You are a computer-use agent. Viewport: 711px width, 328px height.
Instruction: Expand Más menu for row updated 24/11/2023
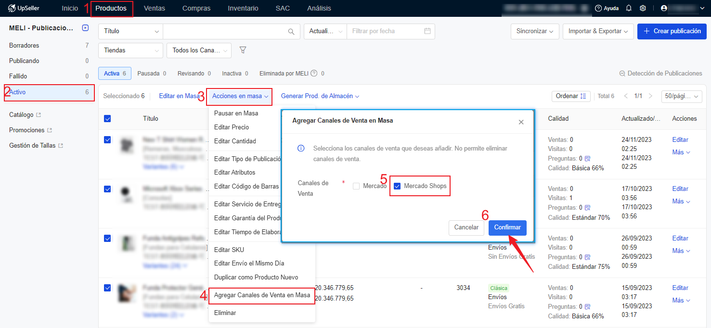pyautogui.click(x=681, y=152)
